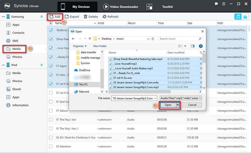251x153 pixels.
Task: Close the Open dialog
Action: pyautogui.click(x=202, y=32)
